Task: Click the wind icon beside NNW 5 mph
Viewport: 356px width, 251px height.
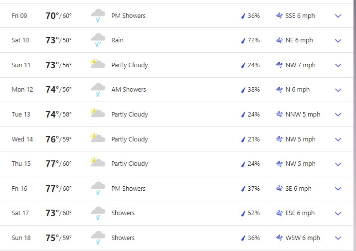Action: click(279, 114)
